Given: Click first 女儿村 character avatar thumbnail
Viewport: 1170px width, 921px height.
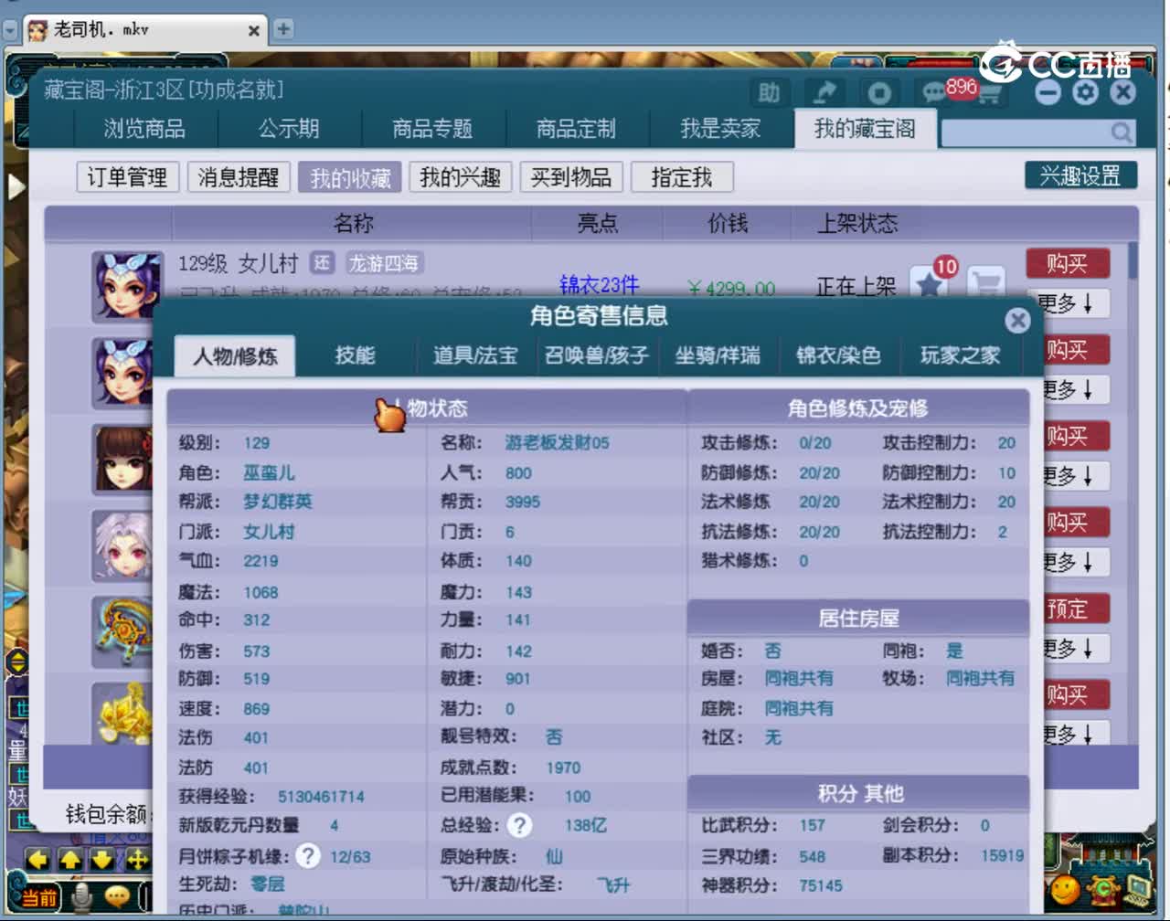Looking at the screenshot, I should pos(127,287).
